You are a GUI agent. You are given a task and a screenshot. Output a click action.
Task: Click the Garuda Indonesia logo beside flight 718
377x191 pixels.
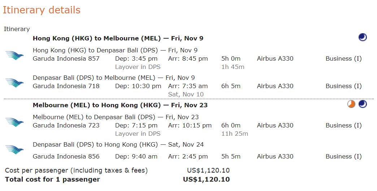click(x=14, y=83)
